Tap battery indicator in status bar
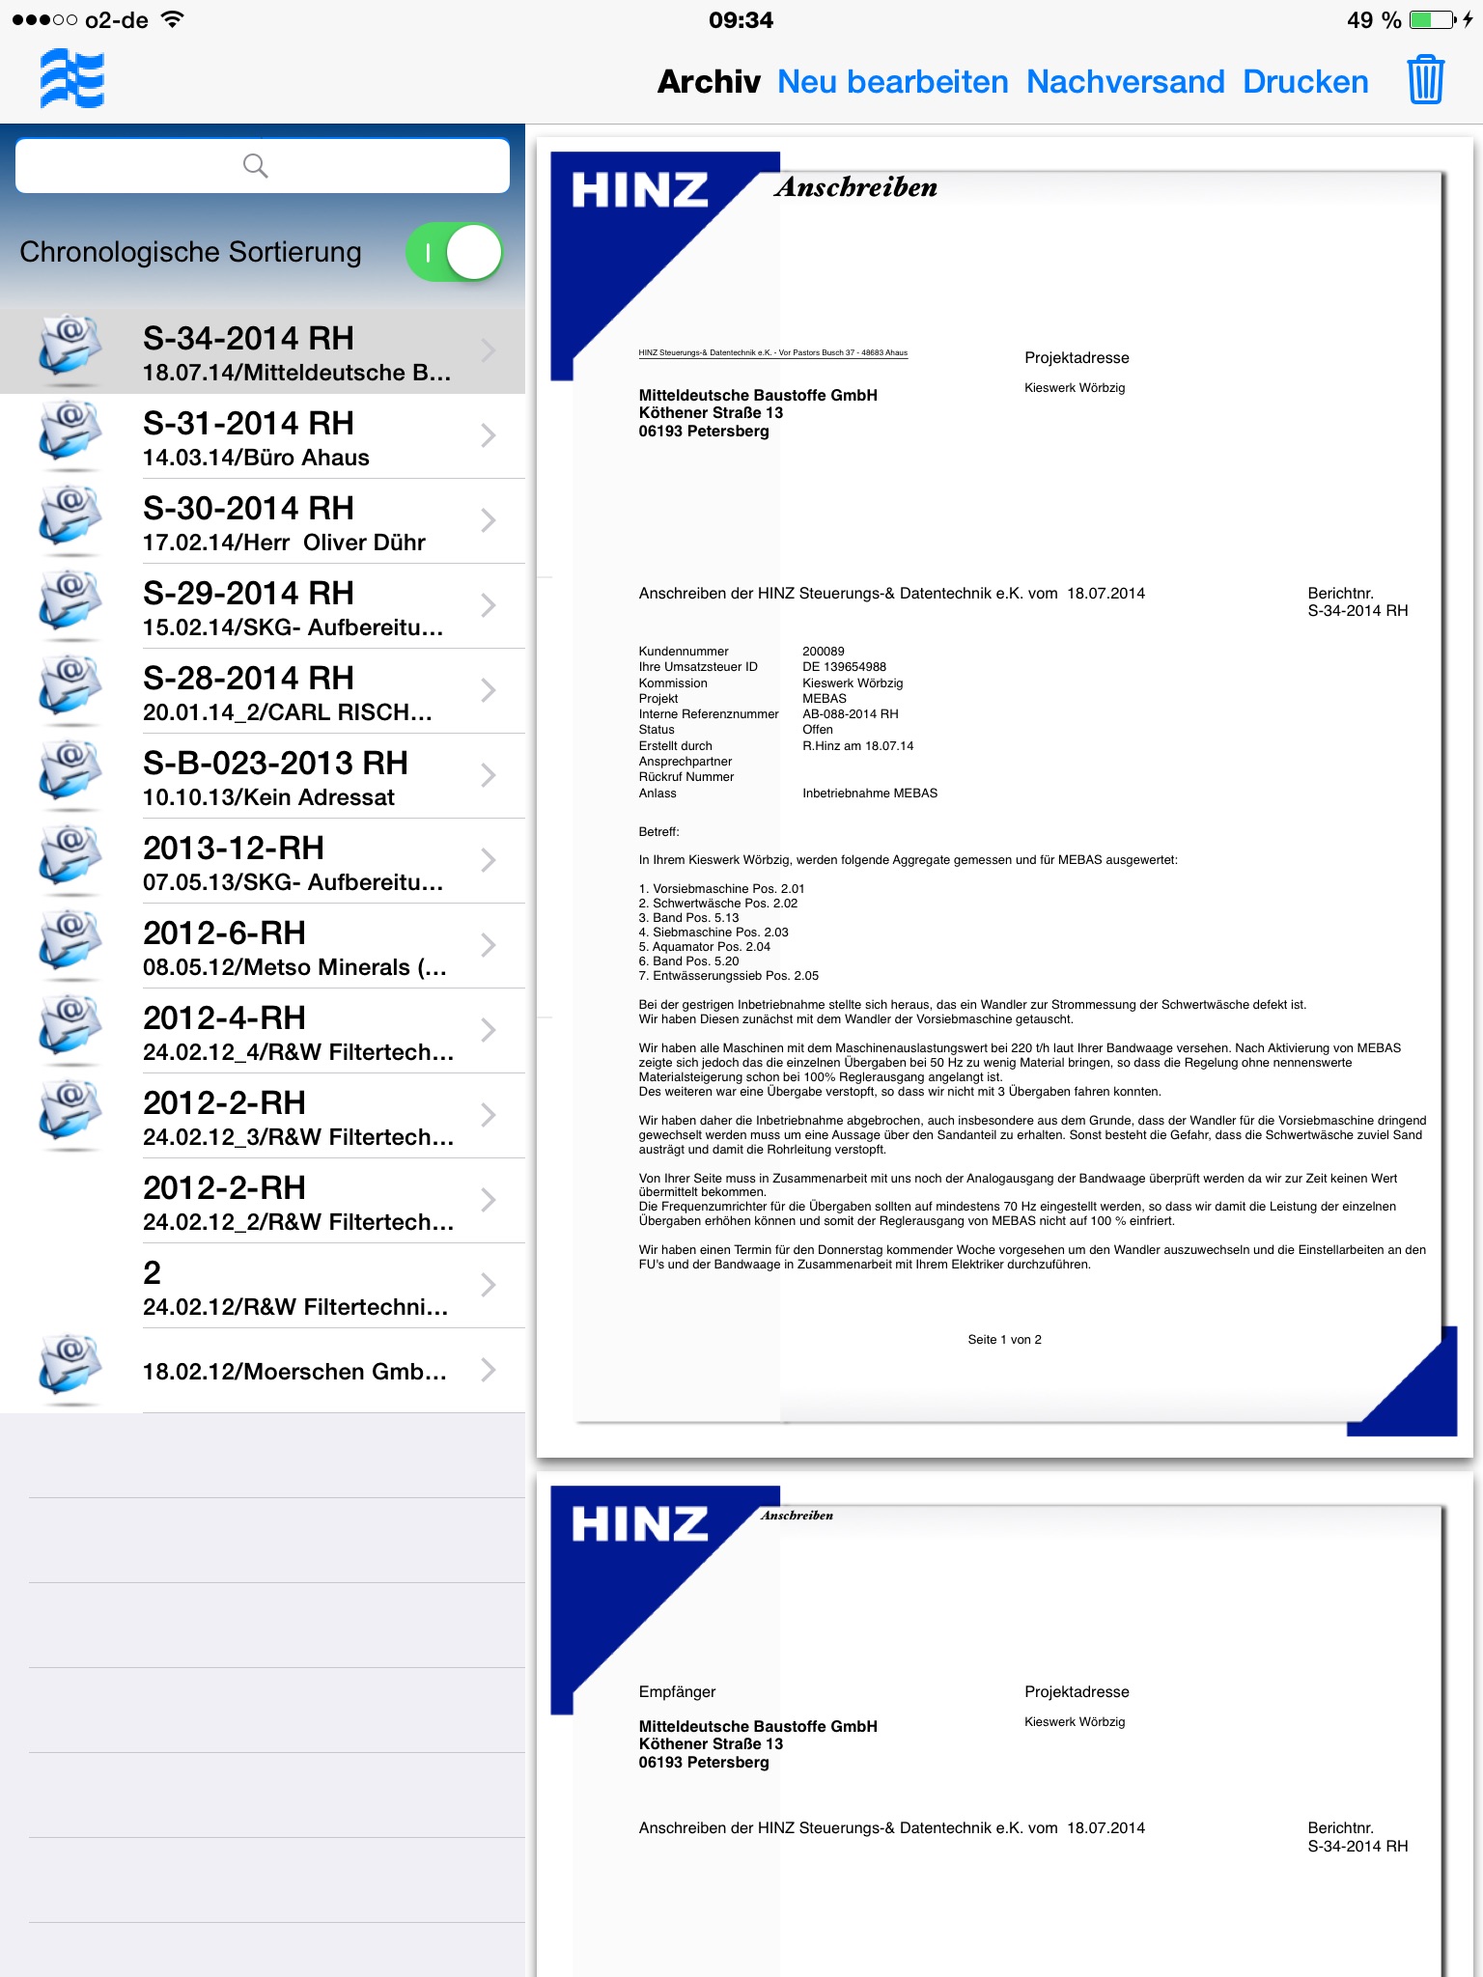 [1432, 19]
